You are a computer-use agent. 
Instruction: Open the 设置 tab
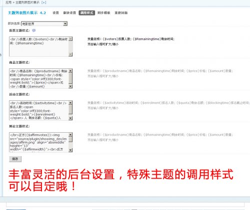[56, 13]
